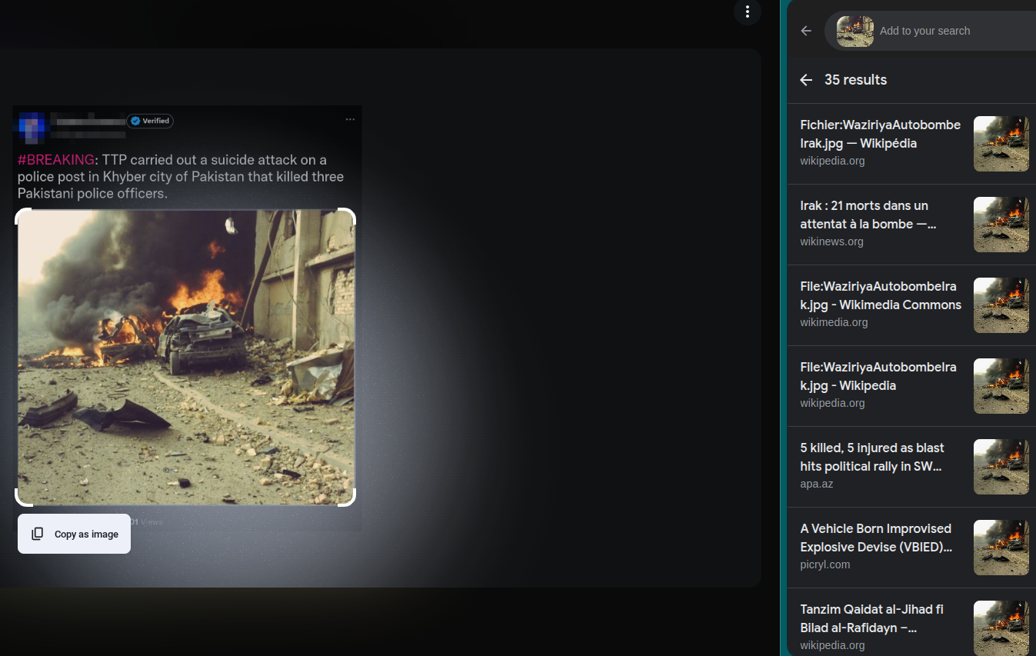Click the Verified badge on the post
The height and width of the screenshot is (656, 1036).
pos(150,121)
